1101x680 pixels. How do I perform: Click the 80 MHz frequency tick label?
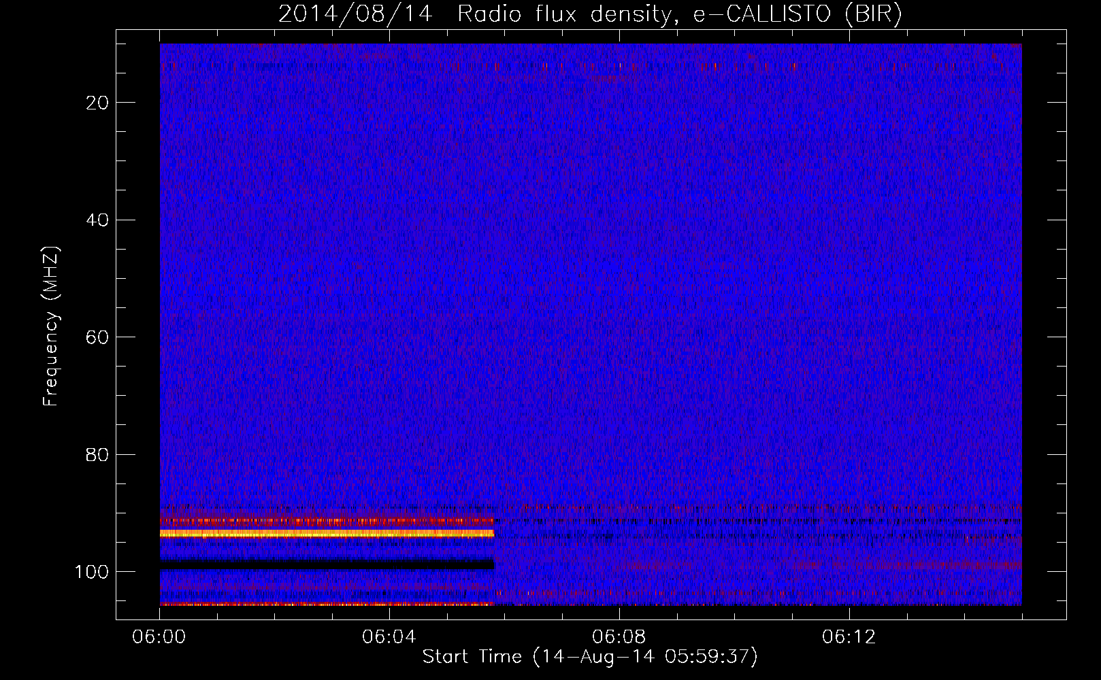(97, 454)
